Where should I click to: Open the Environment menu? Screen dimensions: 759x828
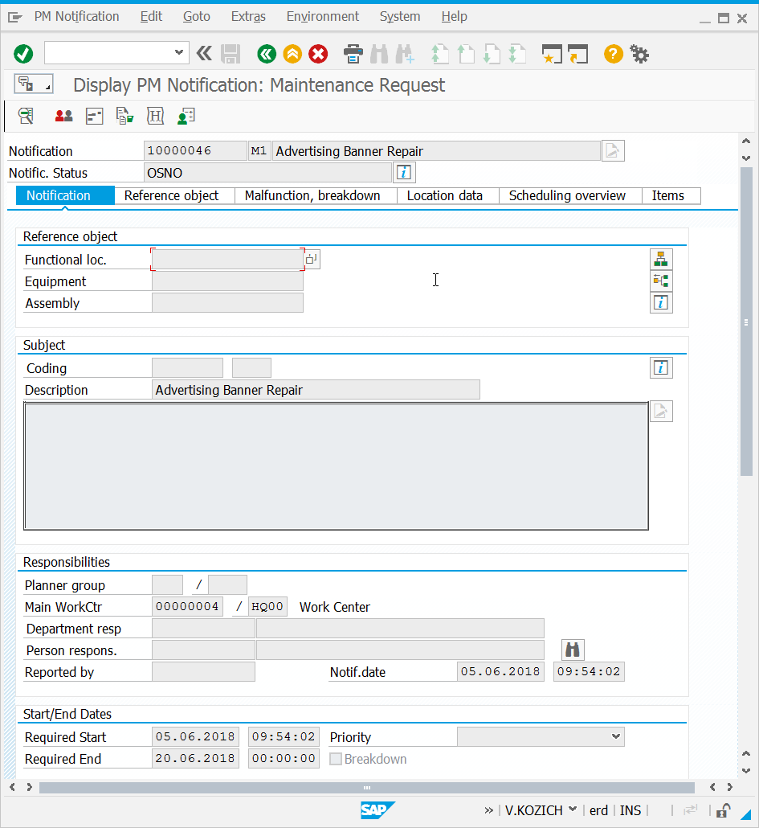click(322, 16)
